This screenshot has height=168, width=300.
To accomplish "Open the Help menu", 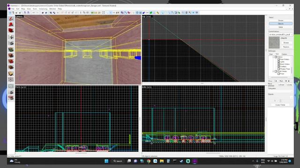I will 60,9.
